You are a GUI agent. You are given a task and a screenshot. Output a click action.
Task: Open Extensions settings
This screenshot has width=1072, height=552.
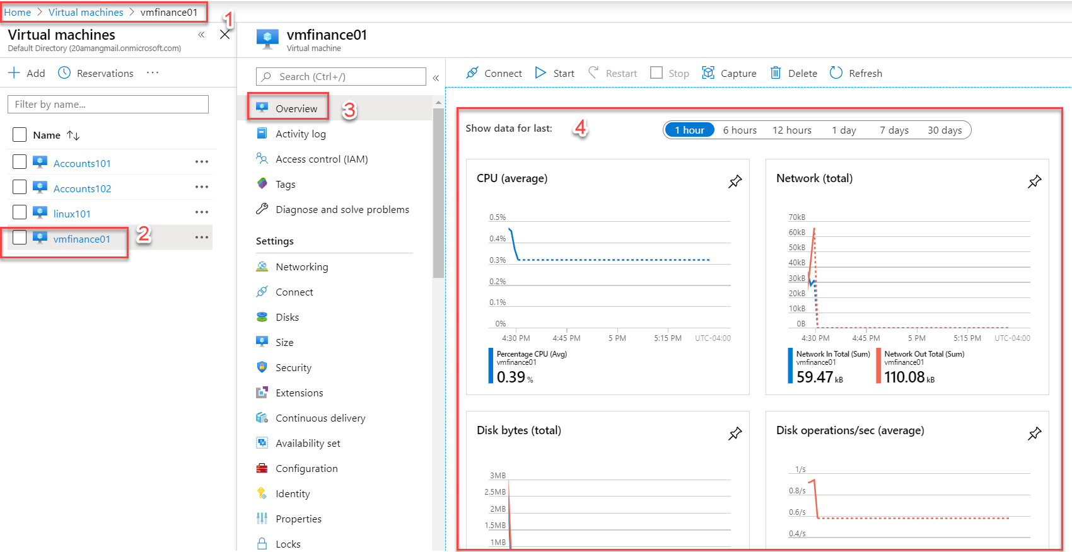[x=299, y=393]
